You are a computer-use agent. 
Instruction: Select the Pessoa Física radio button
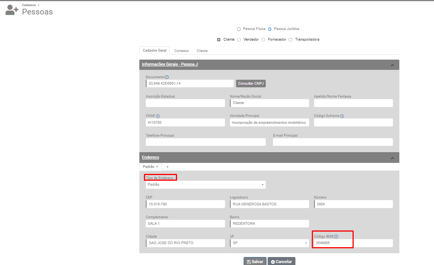click(x=239, y=29)
